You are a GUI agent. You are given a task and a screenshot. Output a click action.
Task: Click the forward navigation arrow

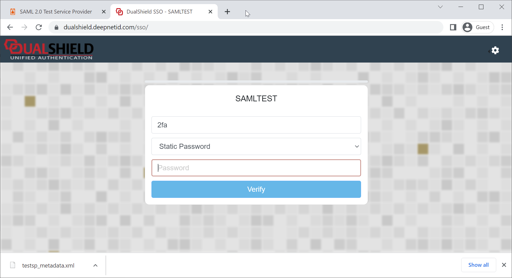[24, 27]
